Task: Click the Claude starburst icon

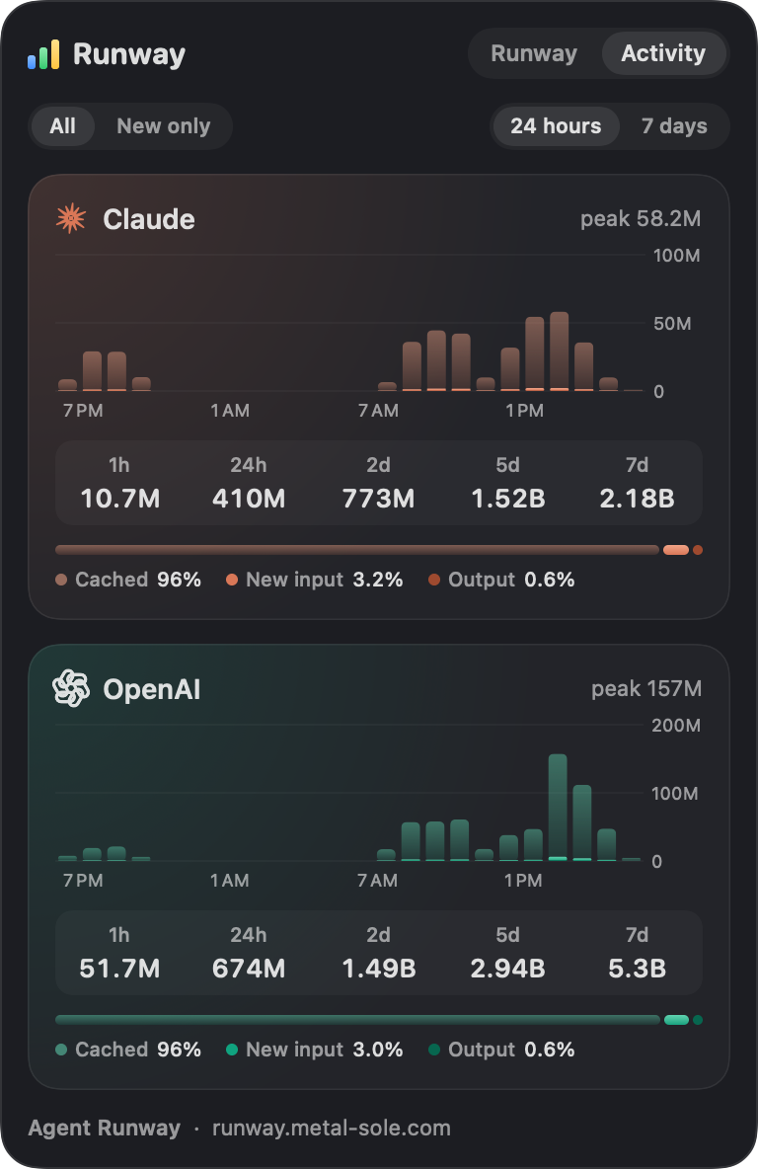Action: coord(71,218)
